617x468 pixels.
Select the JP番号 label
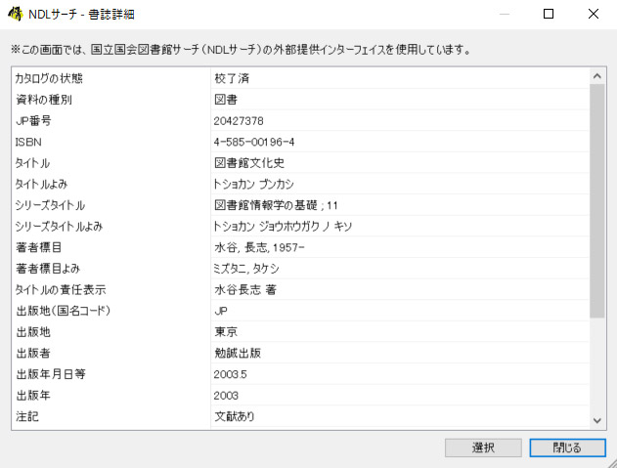coord(33,121)
